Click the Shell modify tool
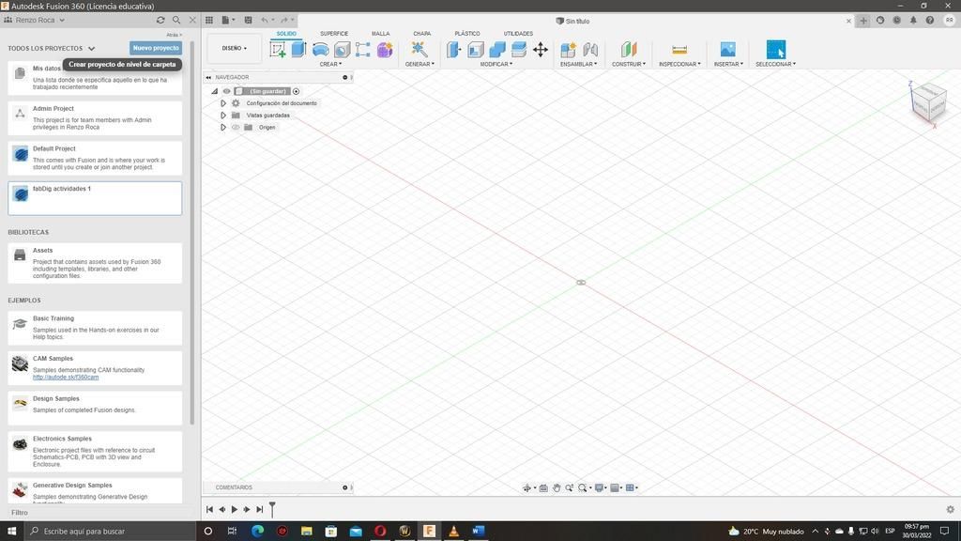Image resolution: width=961 pixels, height=541 pixels. click(x=476, y=50)
